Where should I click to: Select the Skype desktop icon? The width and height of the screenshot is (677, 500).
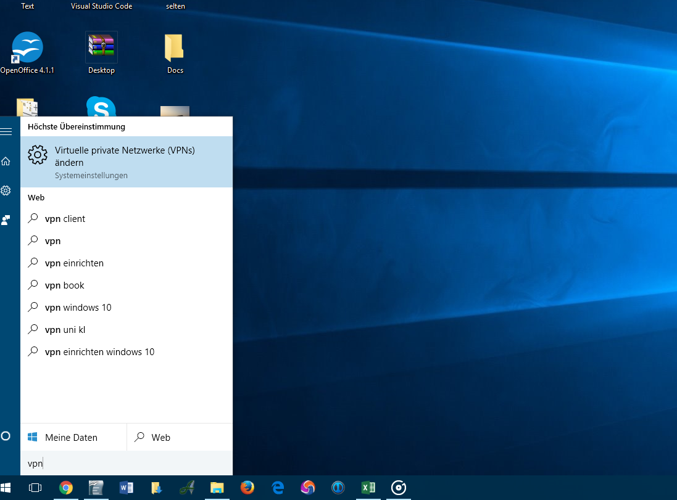tap(101, 107)
